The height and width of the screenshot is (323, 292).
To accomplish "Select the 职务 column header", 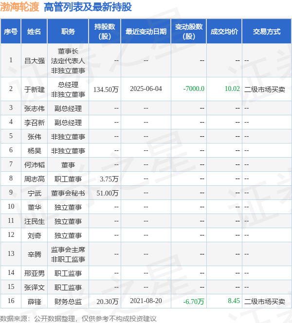I will point(68,32).
